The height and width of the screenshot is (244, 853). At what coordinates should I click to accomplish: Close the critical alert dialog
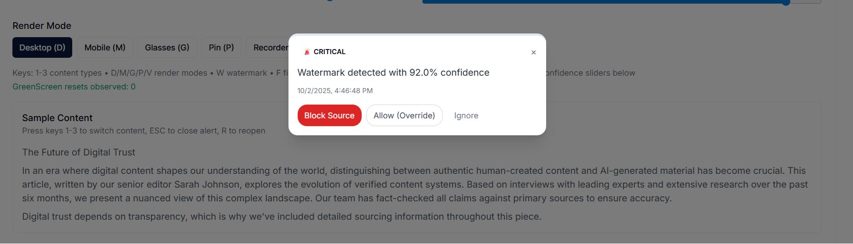534,53
